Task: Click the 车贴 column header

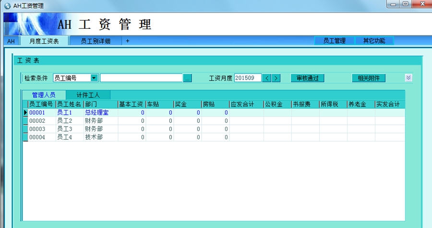Action: 159,104
